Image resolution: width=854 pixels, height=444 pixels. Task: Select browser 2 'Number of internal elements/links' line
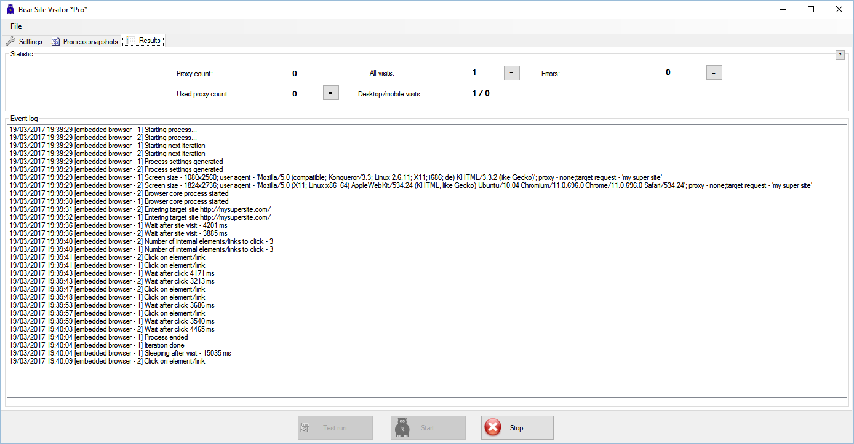(x=142, y=241)
